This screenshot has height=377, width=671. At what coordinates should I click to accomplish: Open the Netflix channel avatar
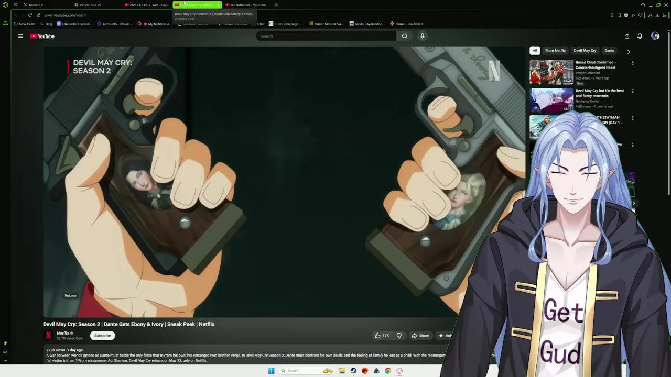pyautogui.click(x=48, y=336)
